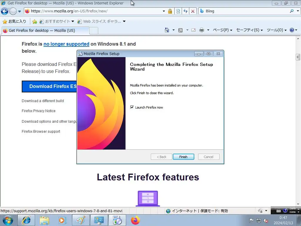Click the RSS feeds icon
The width and height of the screenshot is (301, 226).
[x=180, y=30]
